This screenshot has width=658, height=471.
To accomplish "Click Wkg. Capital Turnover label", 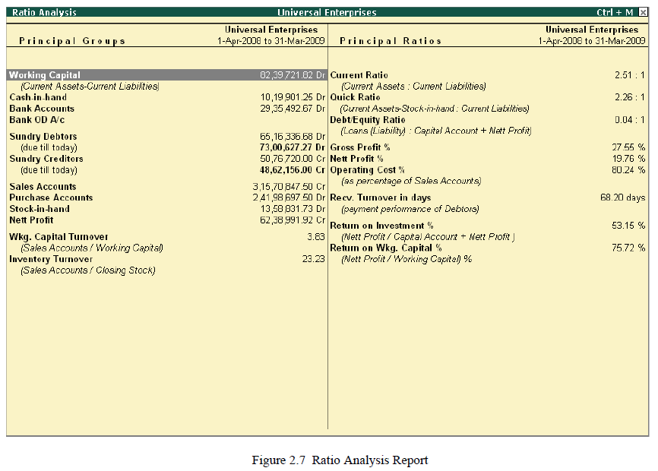I will click(x=59, y=237).
